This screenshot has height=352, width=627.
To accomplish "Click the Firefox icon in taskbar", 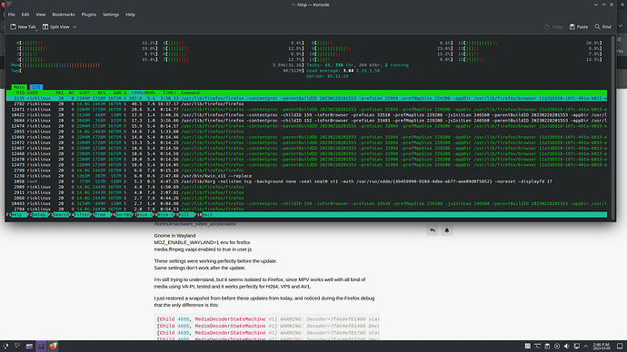I will tap(53, 346).
